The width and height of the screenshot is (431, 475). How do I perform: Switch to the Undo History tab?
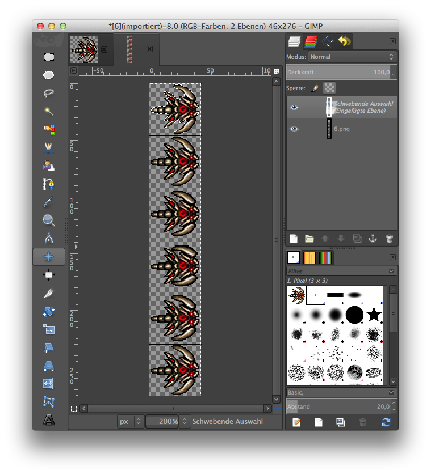(x=344, y=42)
